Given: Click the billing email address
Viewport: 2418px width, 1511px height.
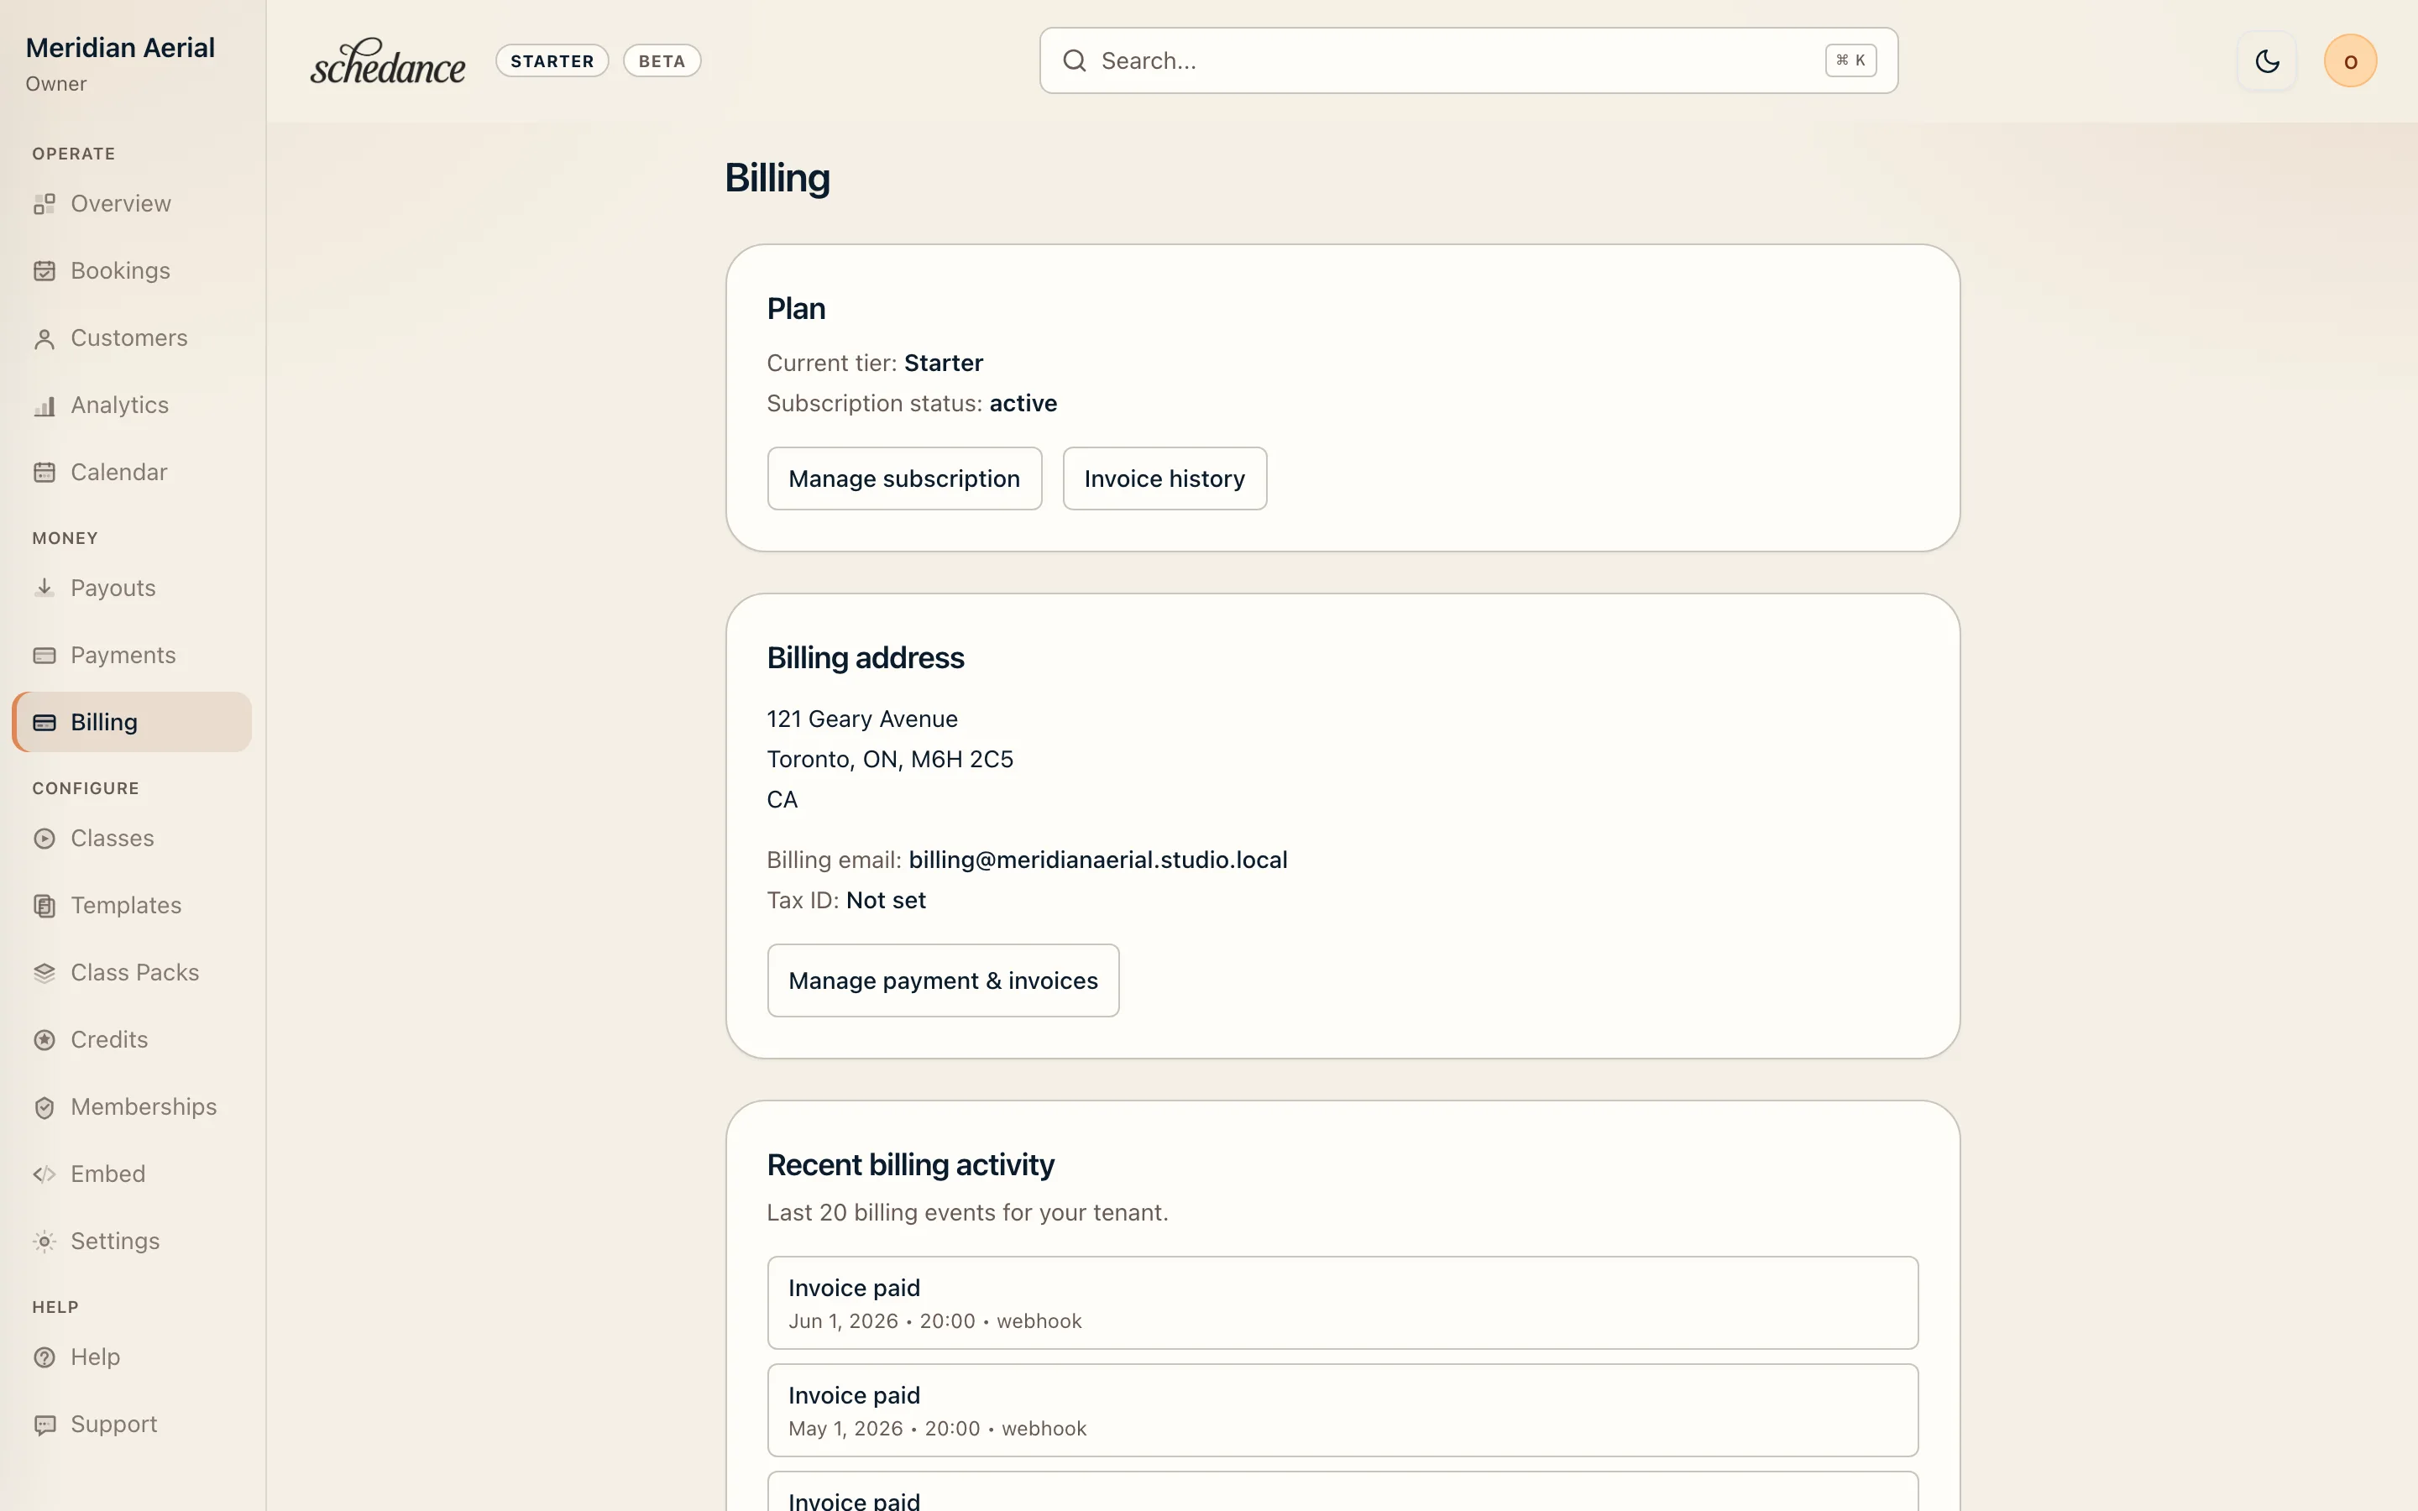Looking at the screenshot, I should pyautogui.click(x=1098, y=860).
